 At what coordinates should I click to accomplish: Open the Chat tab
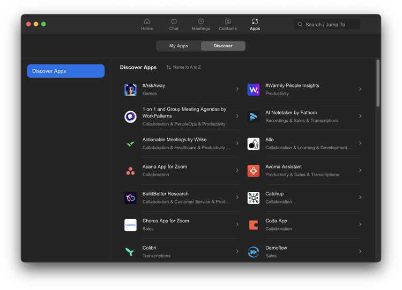(x=174, y=25)
